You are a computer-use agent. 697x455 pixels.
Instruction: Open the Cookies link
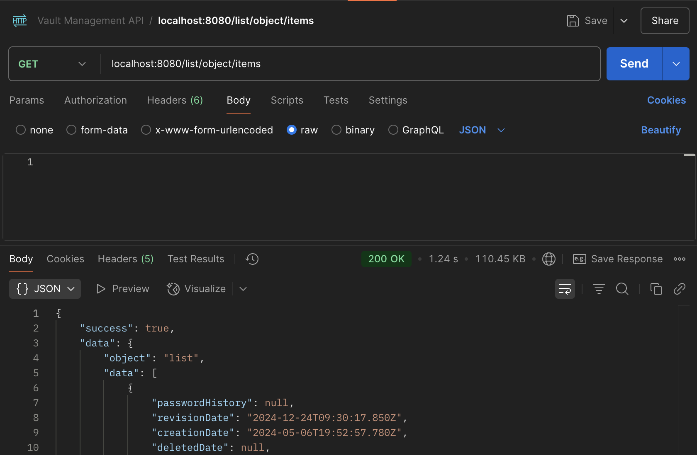[666, 100]
